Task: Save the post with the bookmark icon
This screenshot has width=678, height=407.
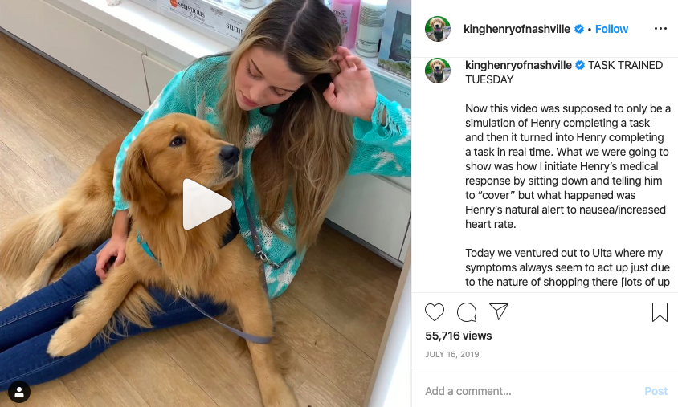Action: tap(660, 312)
